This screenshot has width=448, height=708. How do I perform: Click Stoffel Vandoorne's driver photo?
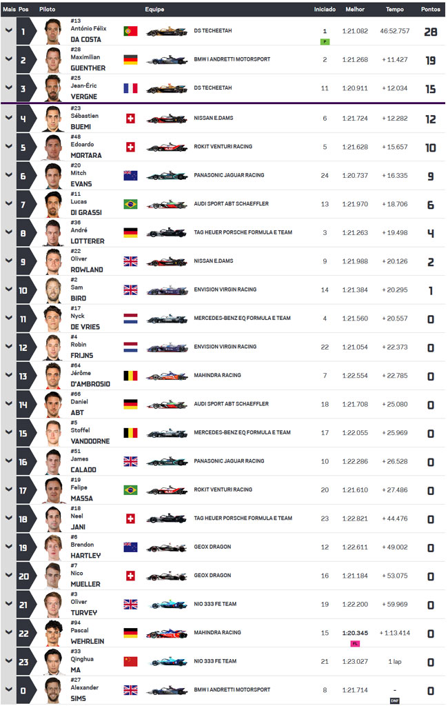[53, 433]
